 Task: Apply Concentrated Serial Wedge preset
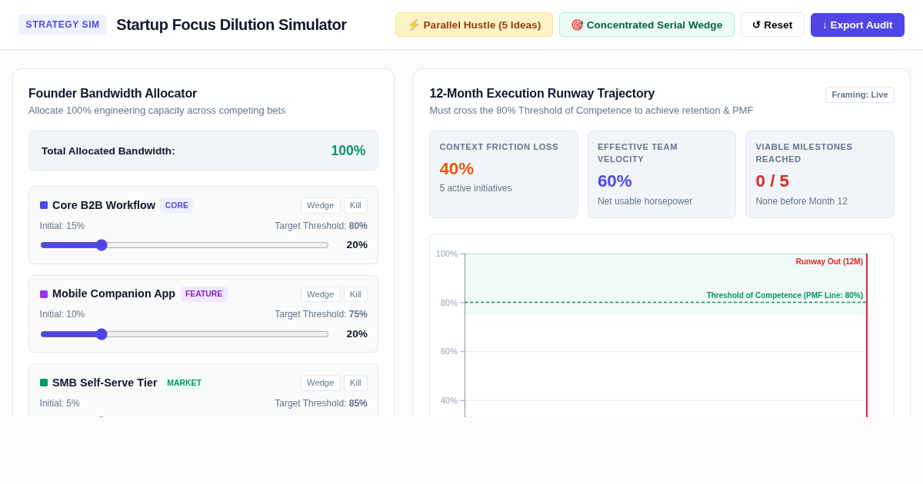pos(647,25)
